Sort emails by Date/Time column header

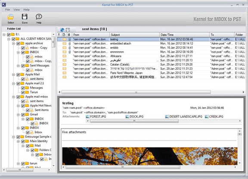click(x=184, y=35)
